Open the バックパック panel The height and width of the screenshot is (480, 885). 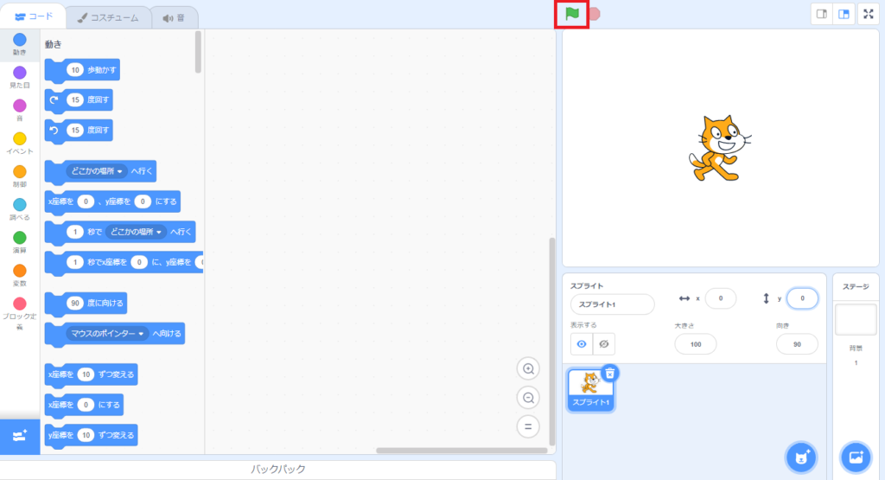277,470
